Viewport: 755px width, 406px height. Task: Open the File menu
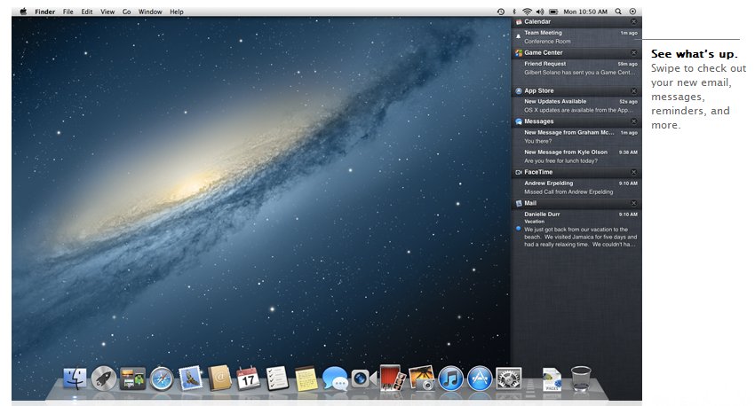click(x=68, y=12)
